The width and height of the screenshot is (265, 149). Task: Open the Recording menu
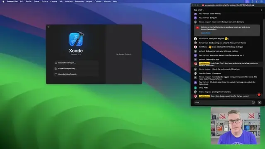79,2
